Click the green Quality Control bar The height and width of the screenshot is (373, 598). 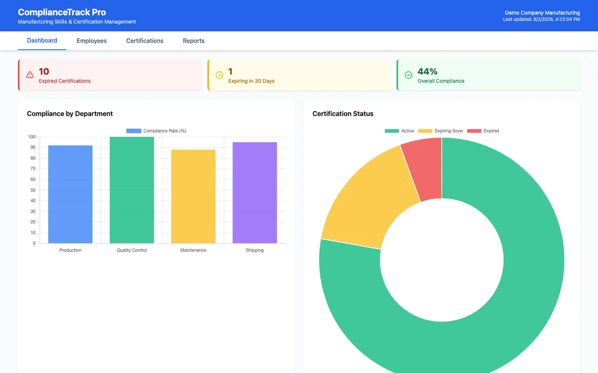pyautogui.click(x=132, y=190)
